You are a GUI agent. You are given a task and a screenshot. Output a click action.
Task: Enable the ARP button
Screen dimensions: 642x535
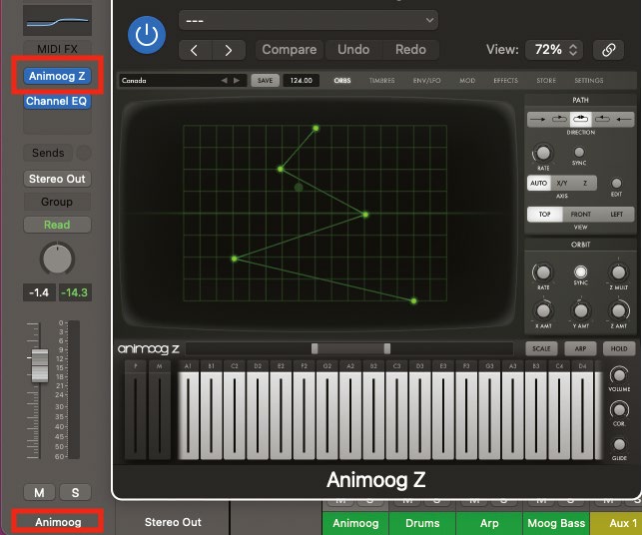580,348
